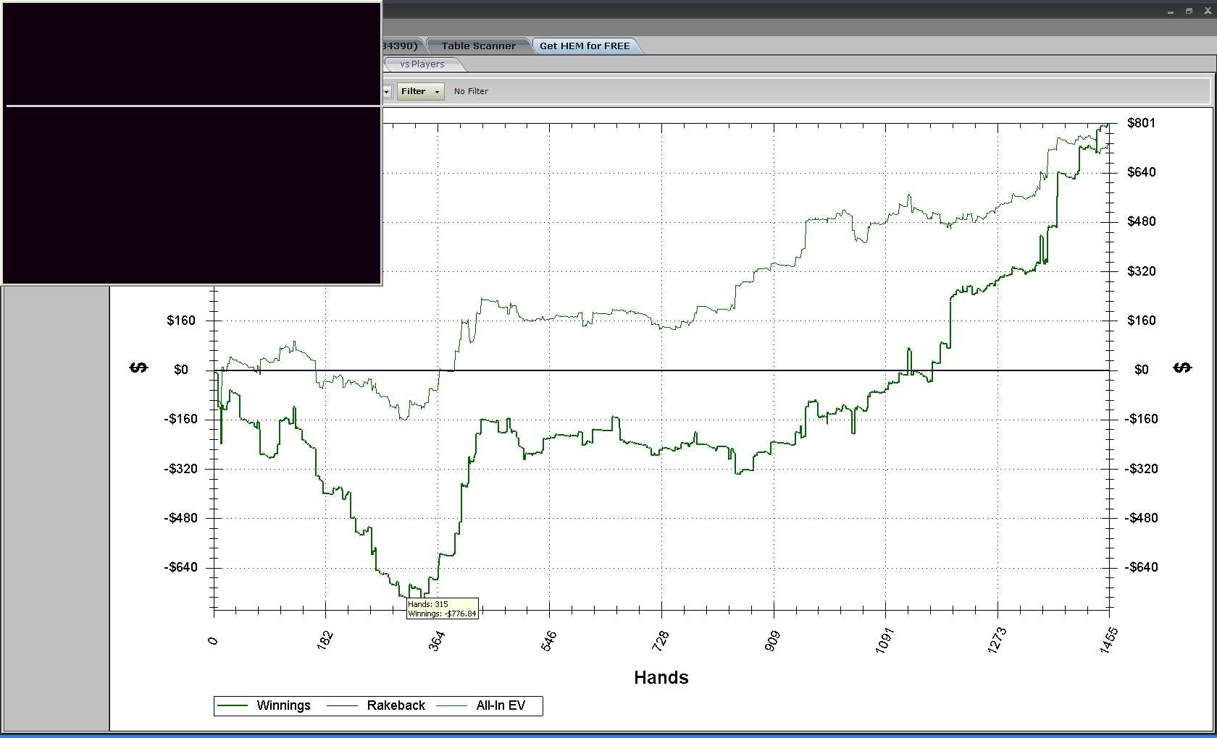
Task: Open the Table Scanner tab
Action: point(478,46)
